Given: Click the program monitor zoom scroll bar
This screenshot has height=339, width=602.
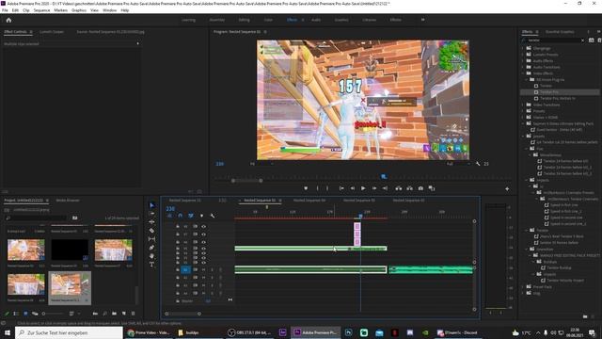Looking at the screenshot, I should pos(246,181).
